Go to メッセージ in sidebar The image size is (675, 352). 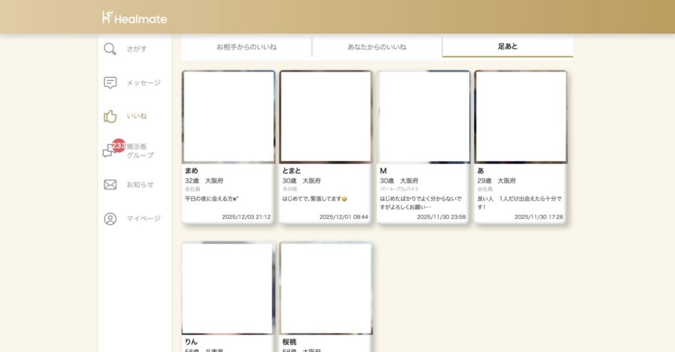click(144, 83)
